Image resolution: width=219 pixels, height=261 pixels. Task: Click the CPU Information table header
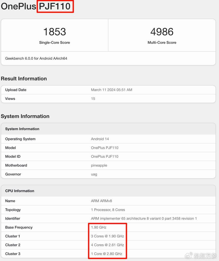(108, 191)
